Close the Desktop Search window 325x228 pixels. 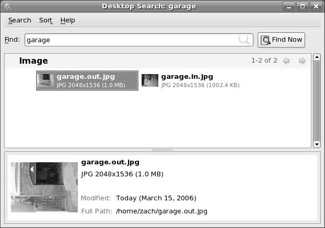click(316, 6)
